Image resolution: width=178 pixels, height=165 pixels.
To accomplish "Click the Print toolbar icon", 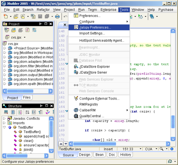I will (x=57, y=16).
